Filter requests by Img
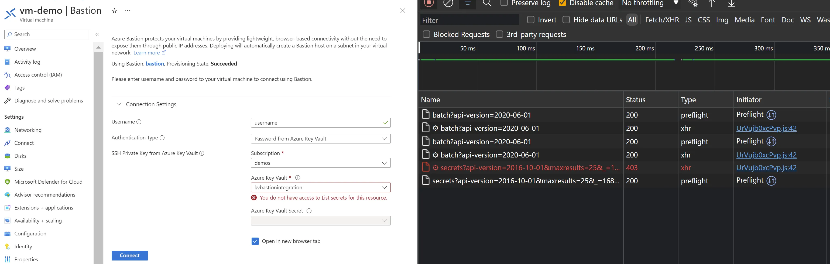 [722, 20]
